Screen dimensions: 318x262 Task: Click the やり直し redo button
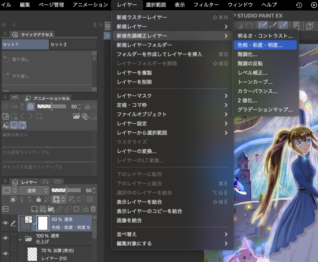(x=47, y=76)
